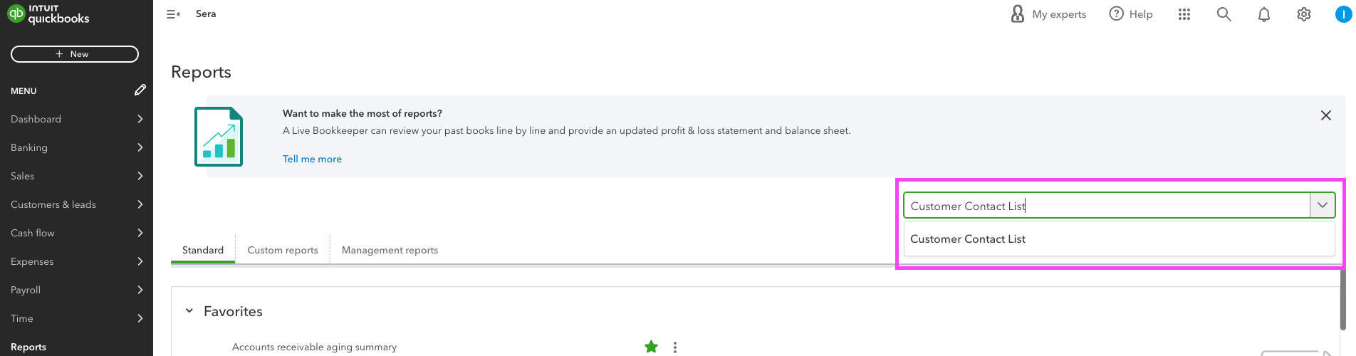Viewport: 1356px width, 356px height.
Task: Collapse the Favorites section
Action: coord(189,311)
